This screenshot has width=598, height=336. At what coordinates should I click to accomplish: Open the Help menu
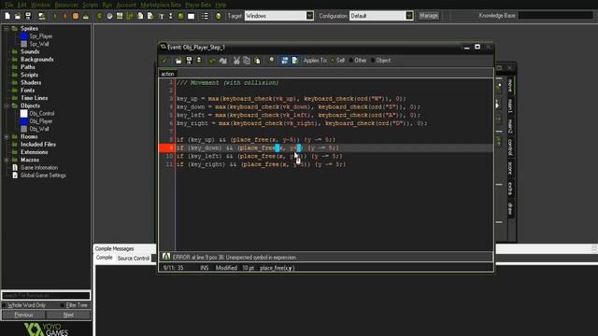click(221, 5)
